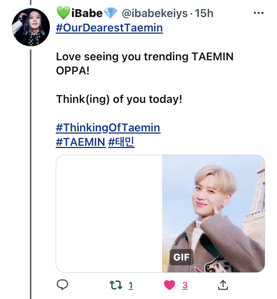Follow the #TAEMIN hashtag link
The height and width of the screenshot is (299, 277).
click(81, 142)
